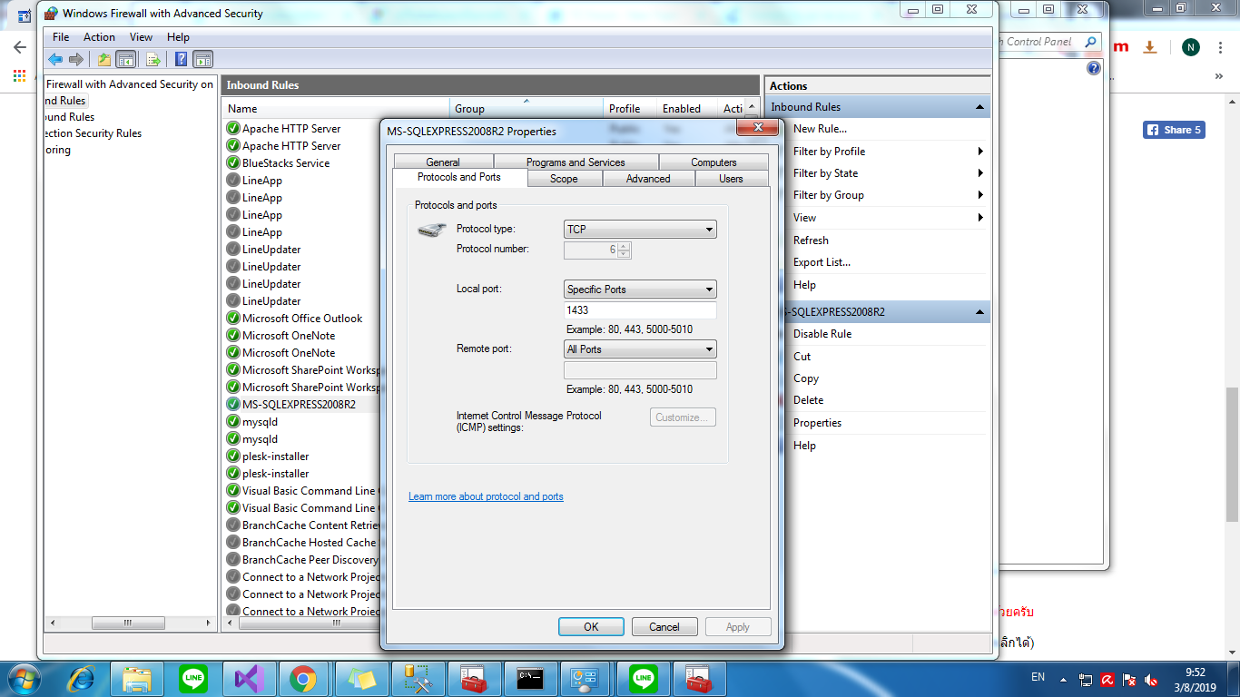Click the gray icon beside BranchCache Peer Discovery
1240x697 pixels.
[x=233, y=560]
